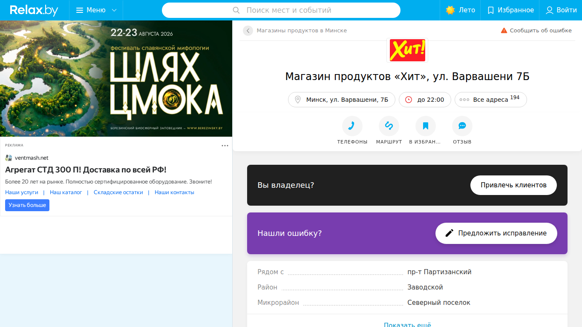582x327 pixels.
Task: Click the store title Магазин продуктов «Хит»
Action: click(x=407, y=77)
